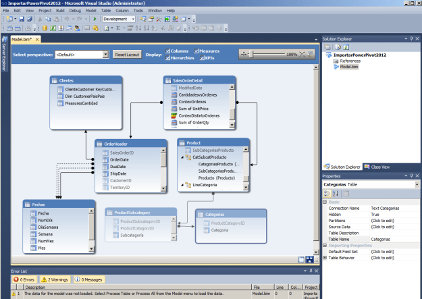
Task: Switch to grid data view icon
Action: (301, 259)
